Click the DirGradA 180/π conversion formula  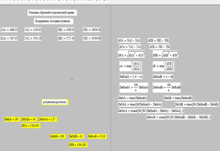(x=133, y=88)
